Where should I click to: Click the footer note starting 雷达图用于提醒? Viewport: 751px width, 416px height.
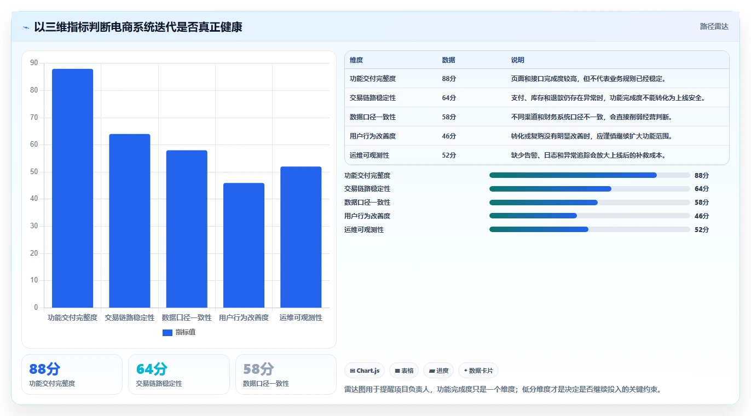coord(503,390)
